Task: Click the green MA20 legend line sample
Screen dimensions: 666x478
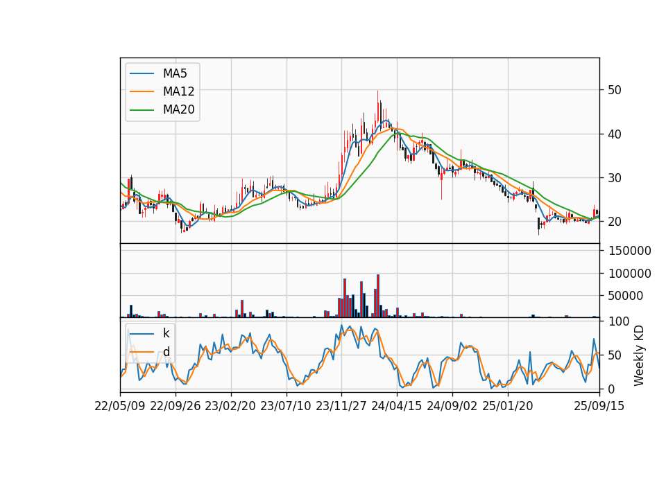Action: pos(142,109)
